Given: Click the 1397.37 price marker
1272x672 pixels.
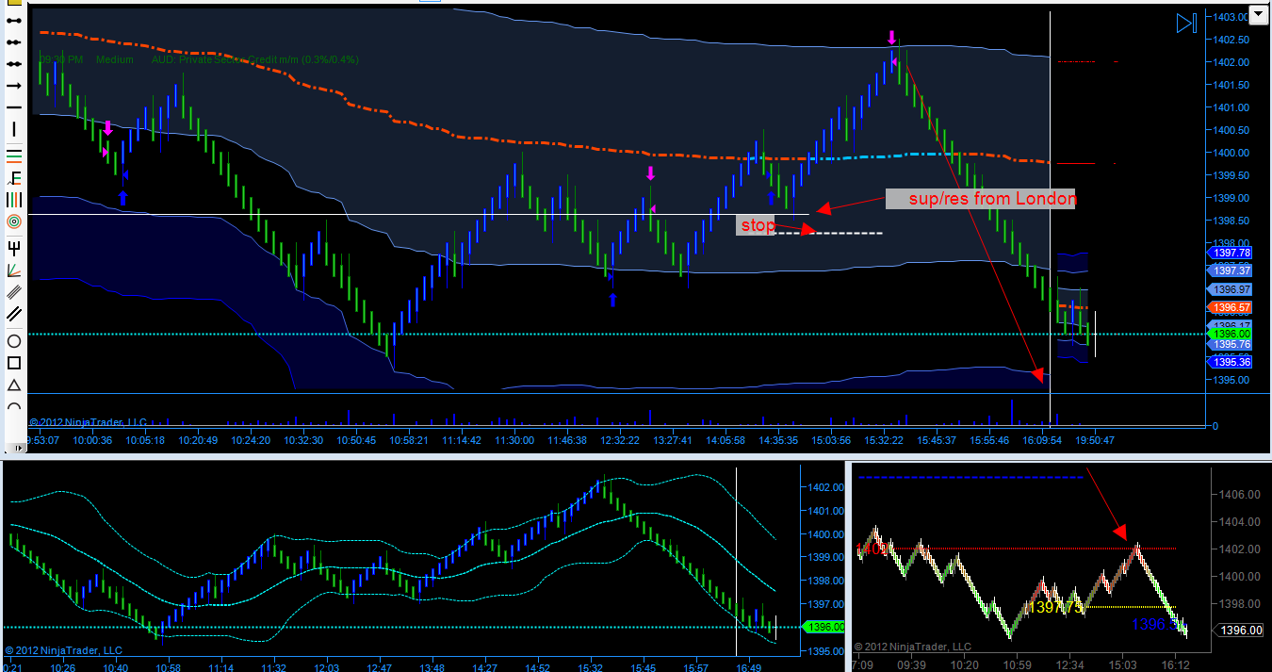Looking at the screenshot, I should pyautogui.click(x=1231, y=270).
